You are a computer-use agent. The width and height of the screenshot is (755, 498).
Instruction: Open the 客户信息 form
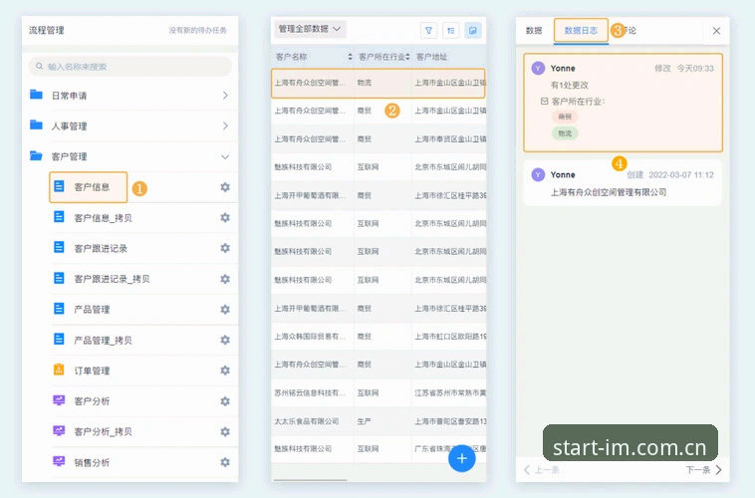point(92,187)
